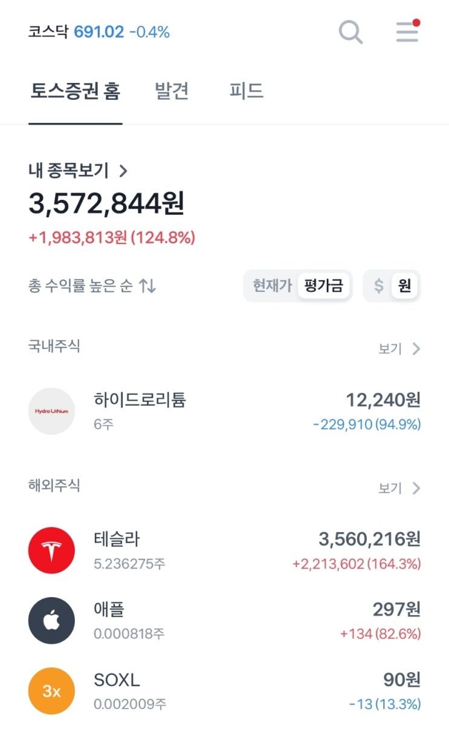Switch display to 현재가
Screen dimensions: 449x732
[273, 286]
